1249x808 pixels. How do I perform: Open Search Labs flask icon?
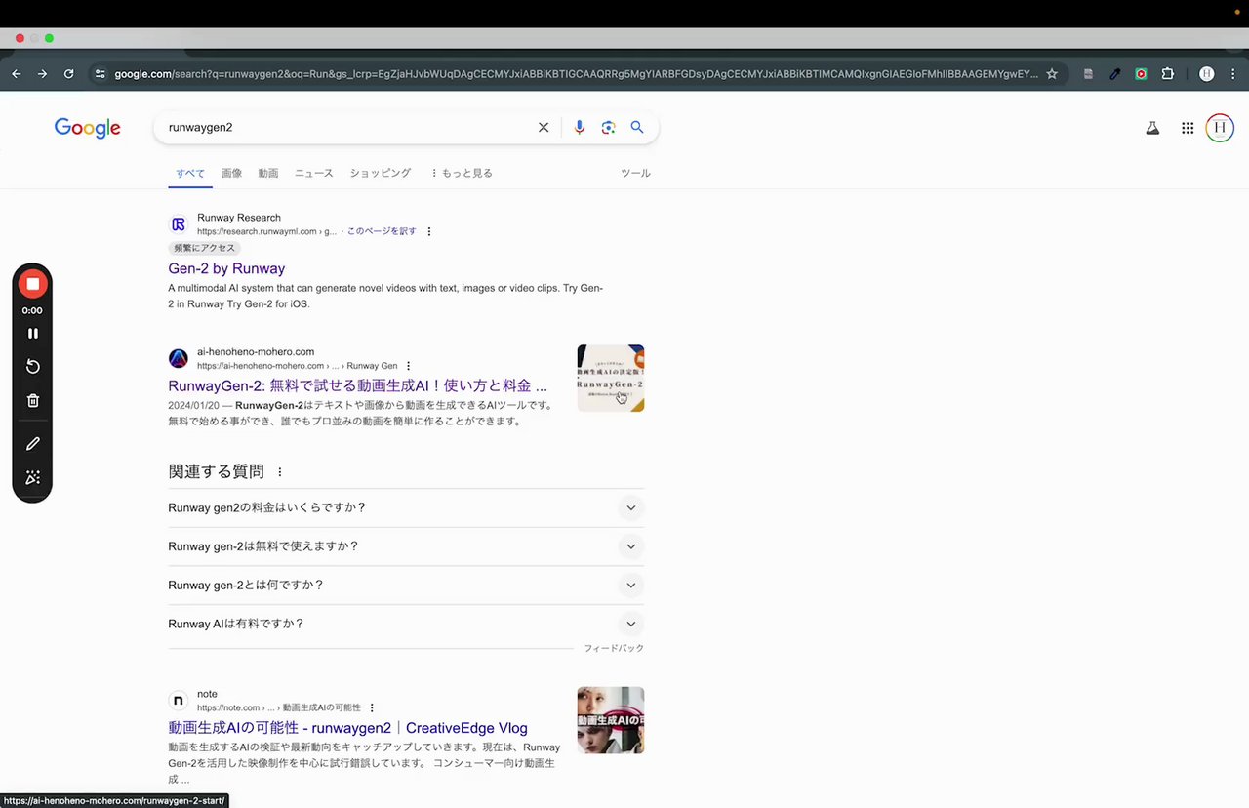[1152, 128]
